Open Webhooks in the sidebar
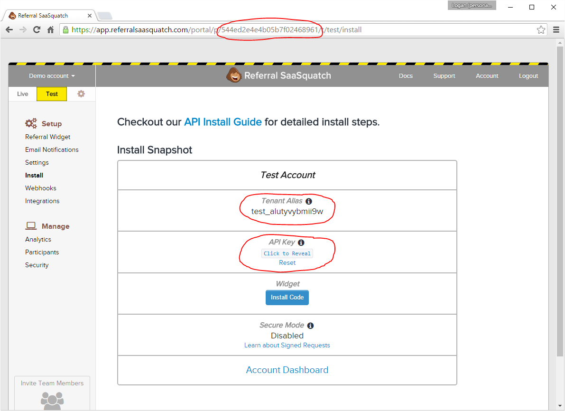 pos(40,188)
